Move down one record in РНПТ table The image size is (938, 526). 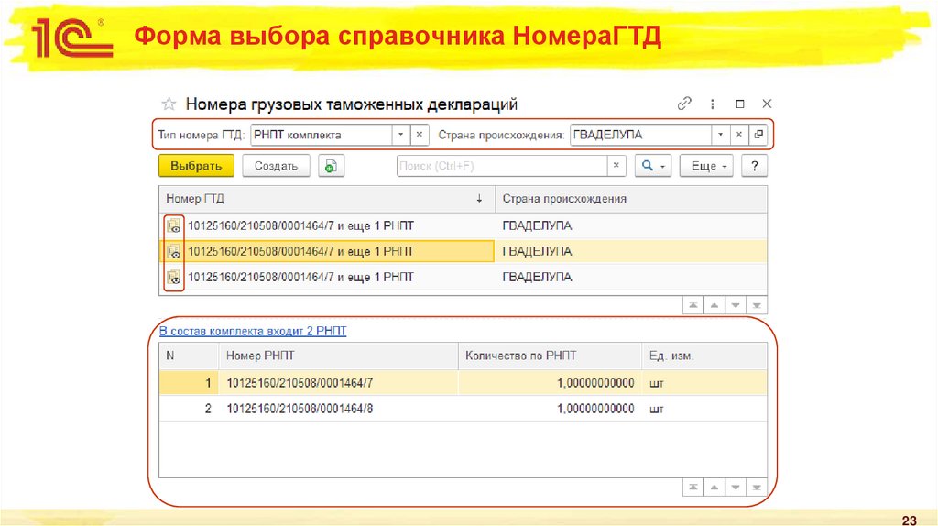pos(736,488)
